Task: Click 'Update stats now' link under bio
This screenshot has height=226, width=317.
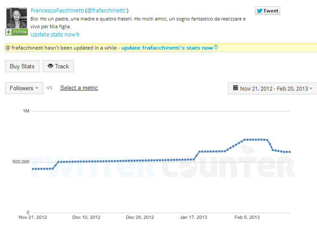Action: click(53, 35)
